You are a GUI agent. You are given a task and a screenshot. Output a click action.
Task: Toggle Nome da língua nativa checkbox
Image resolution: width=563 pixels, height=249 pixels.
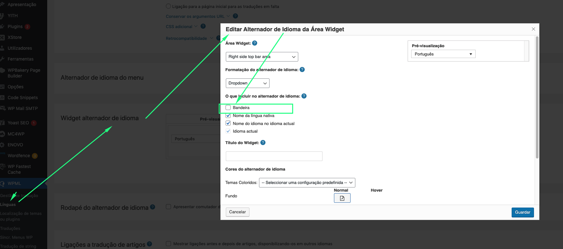pos(228,115)
